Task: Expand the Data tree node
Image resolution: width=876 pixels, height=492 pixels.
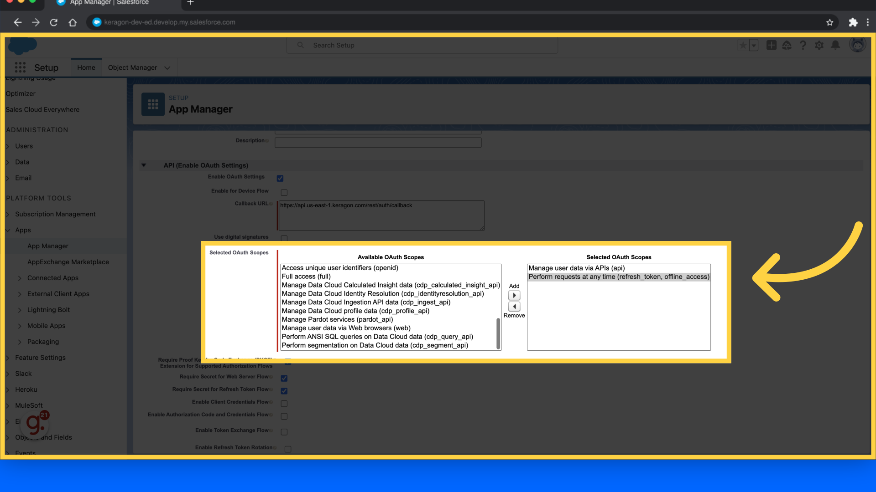Action: click(8, 162)
